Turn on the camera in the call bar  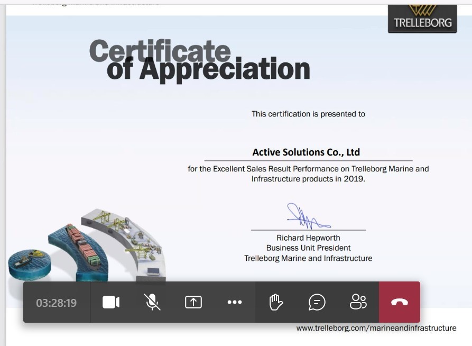(111, 302)
